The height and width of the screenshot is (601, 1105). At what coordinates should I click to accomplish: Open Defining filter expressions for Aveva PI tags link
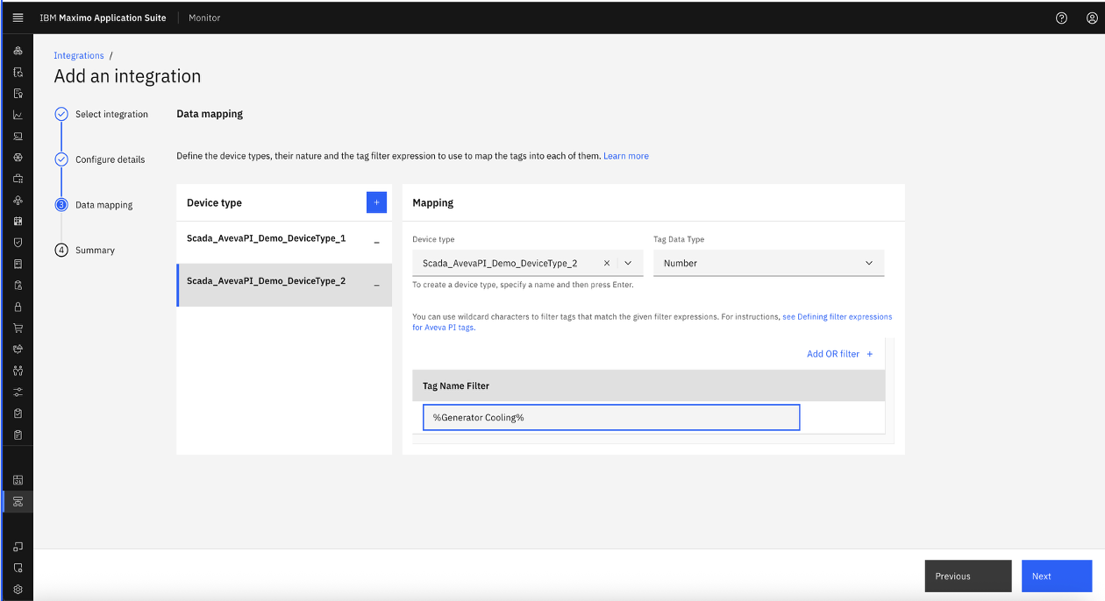point(652,322)
